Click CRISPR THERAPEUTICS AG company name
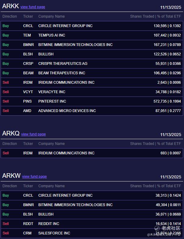Screen dimensions: 184x239 click(x=63, y=64)
